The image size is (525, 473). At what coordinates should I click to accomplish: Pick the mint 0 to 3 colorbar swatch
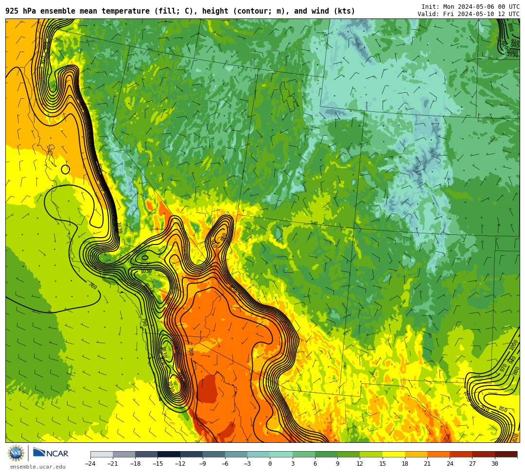pos(281,454)
